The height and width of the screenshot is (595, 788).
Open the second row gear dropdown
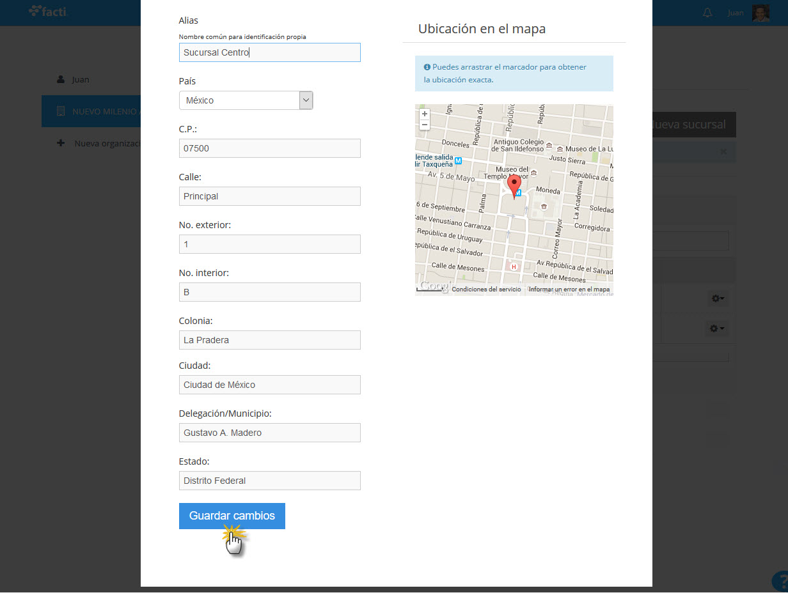pyautogui.click(x=718, y=328)
